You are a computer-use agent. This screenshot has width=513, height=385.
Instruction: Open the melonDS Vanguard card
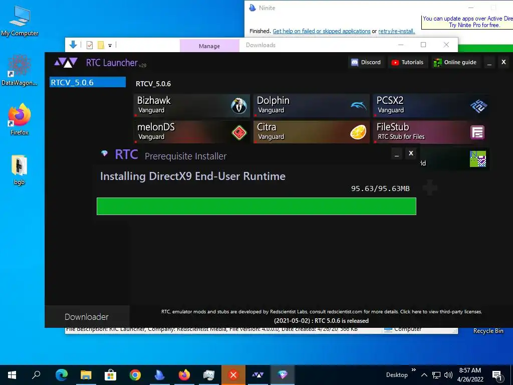(192, 132)
